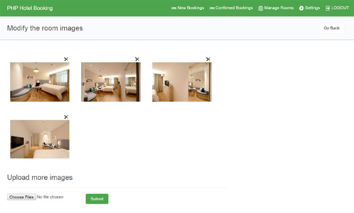Open the New Bookings menu label
Image resolution: width=354 pixels, height=213 pixels.
[x=191, y=8]
